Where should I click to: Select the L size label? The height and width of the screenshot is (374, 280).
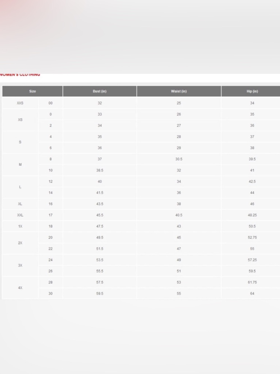(x=20, y=187)
